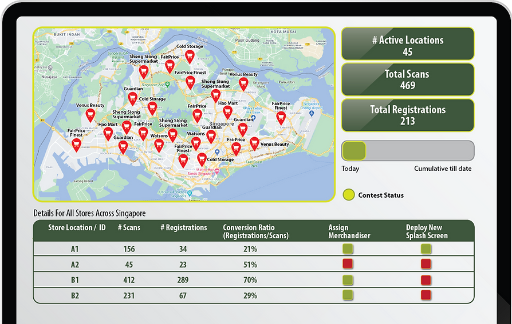Click the Deploy New Splash Screen header
The image size is (512, 324).
pos(427,231)
